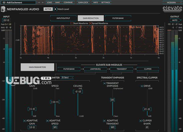Enable Match Level checkbox
Screen dimensions: 183x132
click(x=55, y=9)
